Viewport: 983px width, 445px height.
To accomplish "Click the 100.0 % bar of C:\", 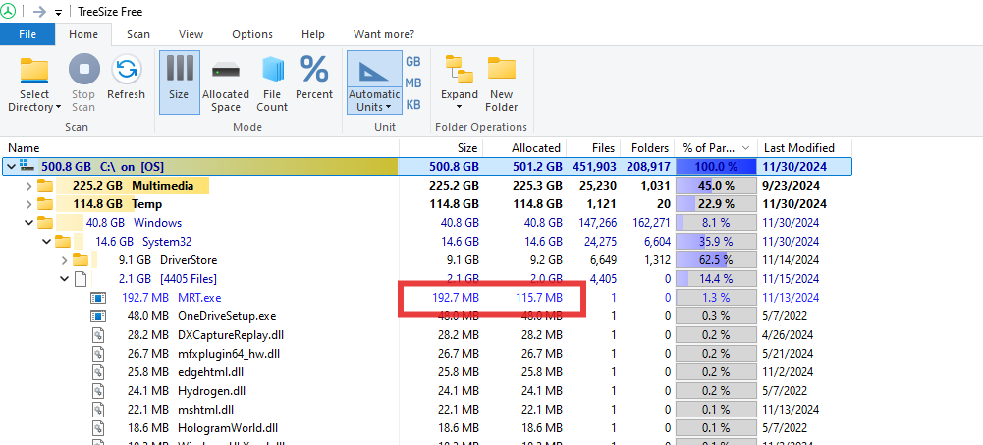I will 715,167.
